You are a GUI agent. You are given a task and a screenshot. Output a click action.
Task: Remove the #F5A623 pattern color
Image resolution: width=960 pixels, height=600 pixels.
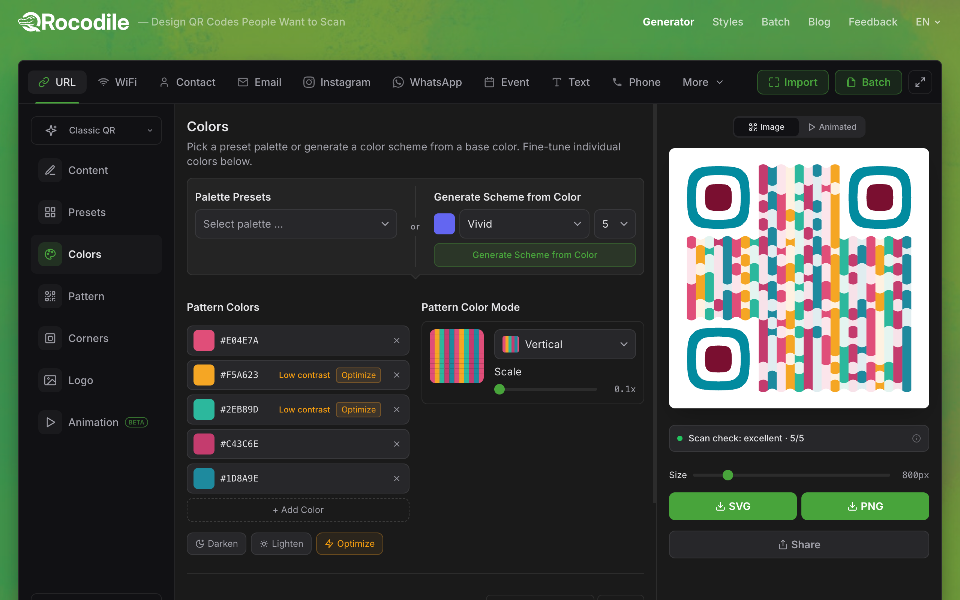(x=397, y=375)
